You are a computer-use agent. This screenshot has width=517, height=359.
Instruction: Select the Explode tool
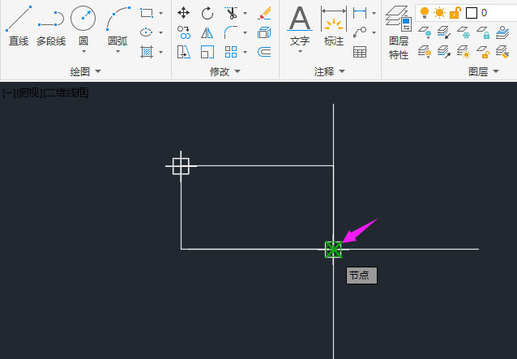(x=264, y=32)
